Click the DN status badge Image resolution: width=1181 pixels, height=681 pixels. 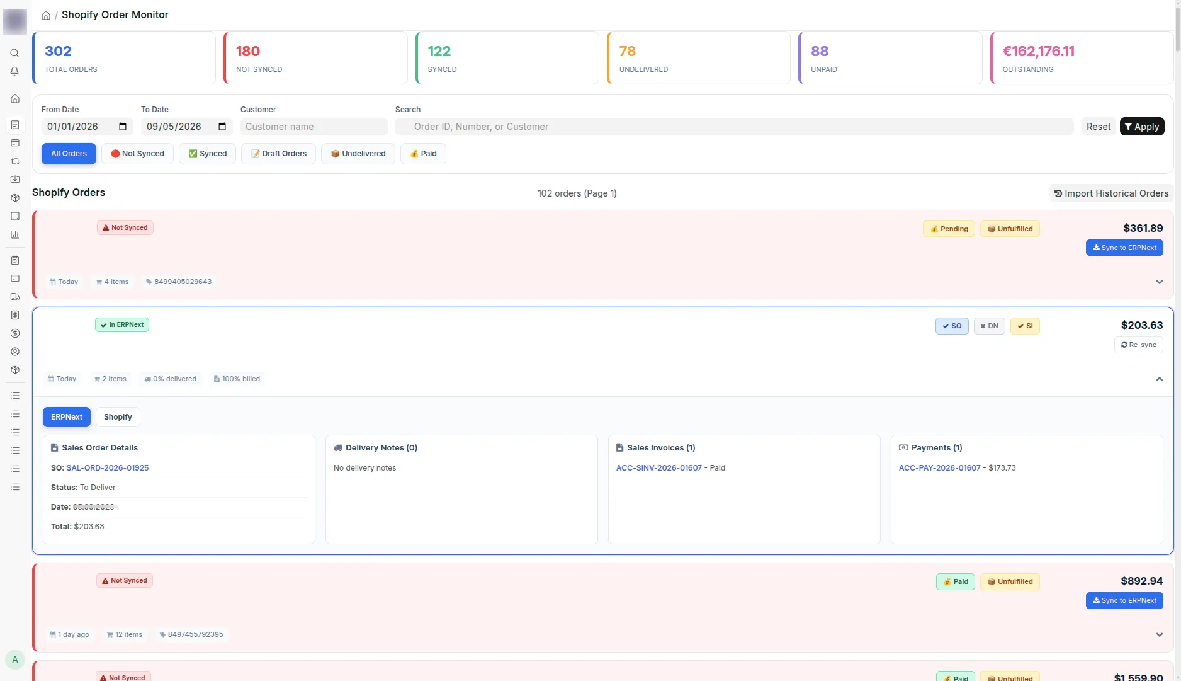[x=990, y=326]
